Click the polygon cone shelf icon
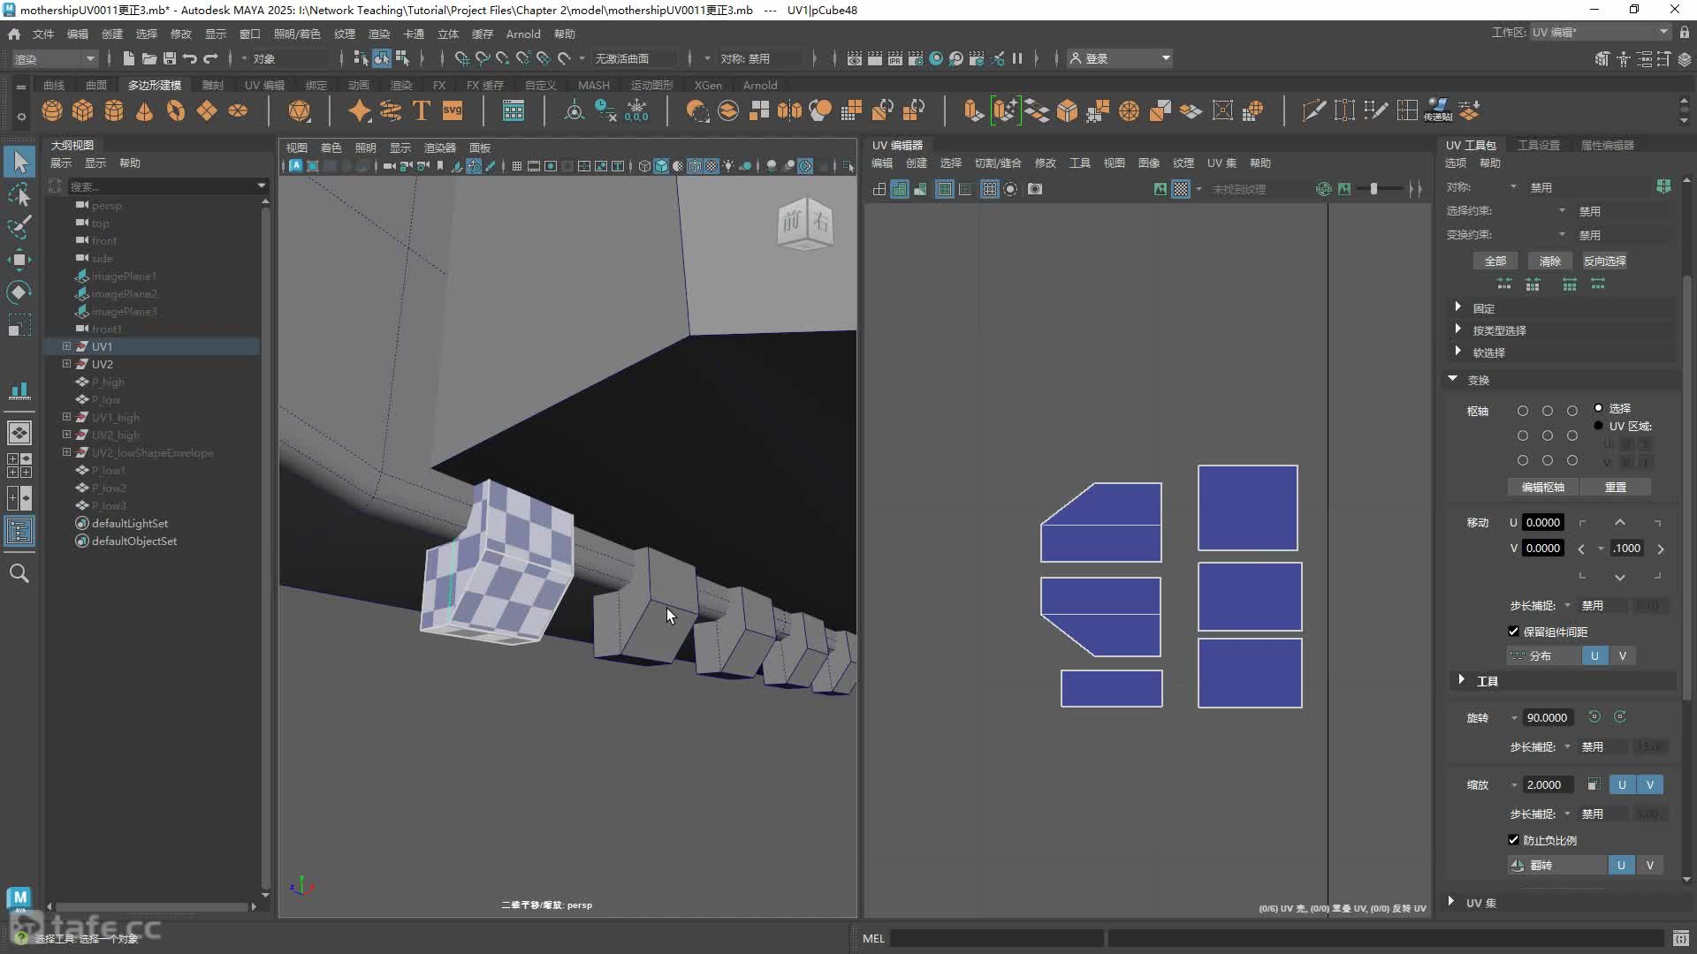Image resolution: width=1697 pixels, height=954 pixels. pyautogui.click(x=145, y=111)
